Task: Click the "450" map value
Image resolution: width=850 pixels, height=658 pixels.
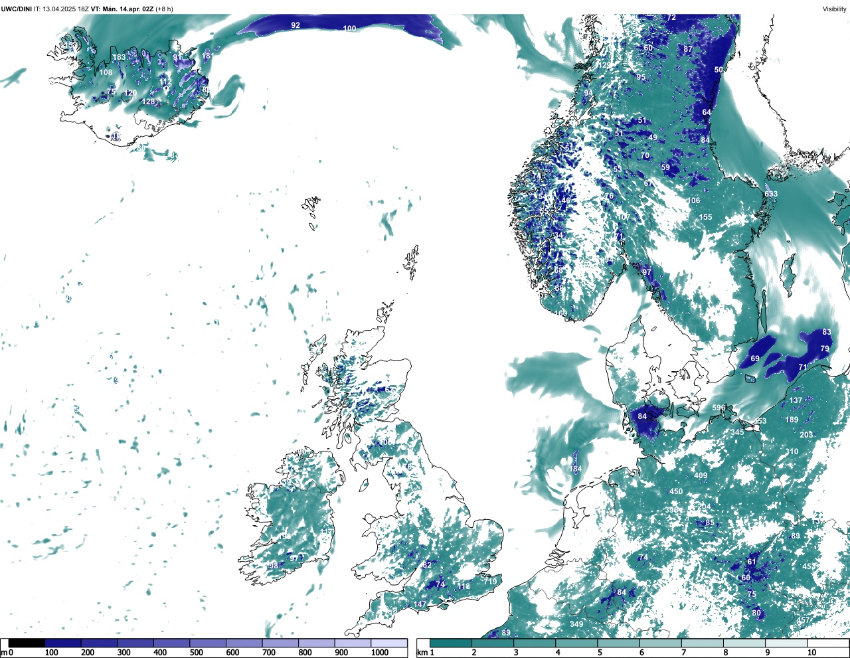Action: click(x=676, y=491)
